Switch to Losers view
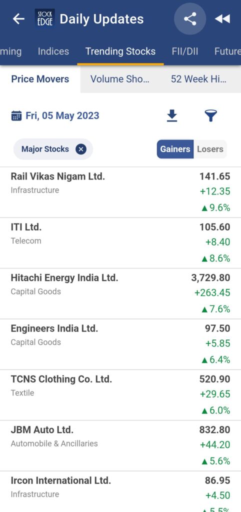241x512 pixels. (x=210, y=149)
